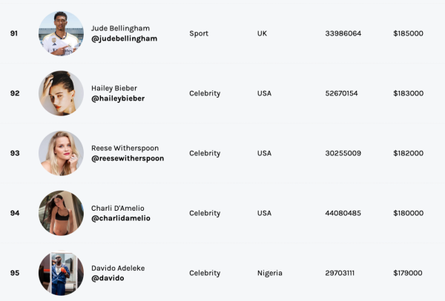Click the Sport category in row 91
Image resolution: width=445 pixels, height=301 pixels.
point(199,33)
